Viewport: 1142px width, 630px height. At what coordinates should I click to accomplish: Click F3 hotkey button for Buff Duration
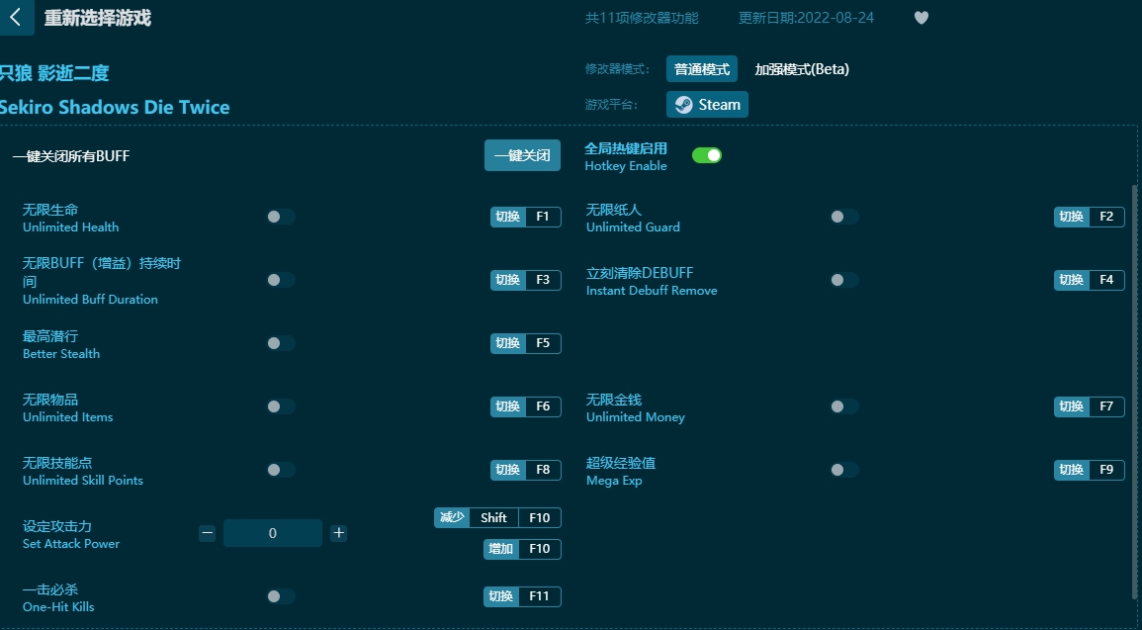click(526, 280)
